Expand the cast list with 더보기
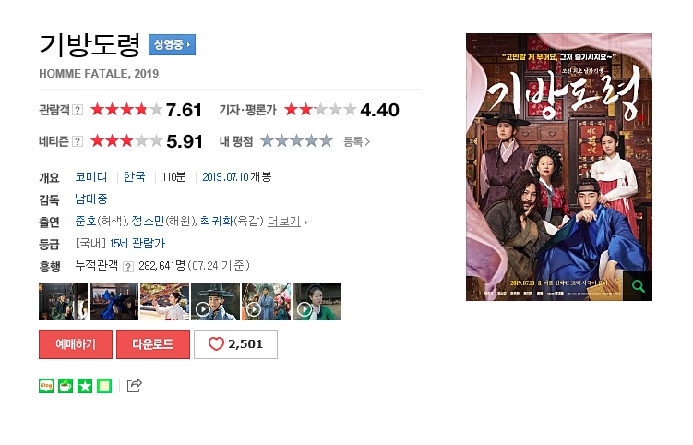 coord(287,222)
